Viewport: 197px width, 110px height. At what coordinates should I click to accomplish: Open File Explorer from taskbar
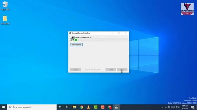74,107
